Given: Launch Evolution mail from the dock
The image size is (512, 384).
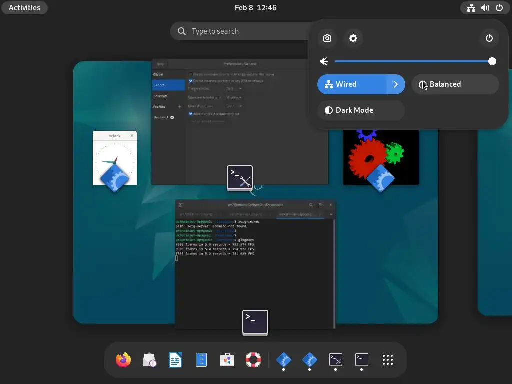Looking at the screenshot, I should click(x=149, y=360).
